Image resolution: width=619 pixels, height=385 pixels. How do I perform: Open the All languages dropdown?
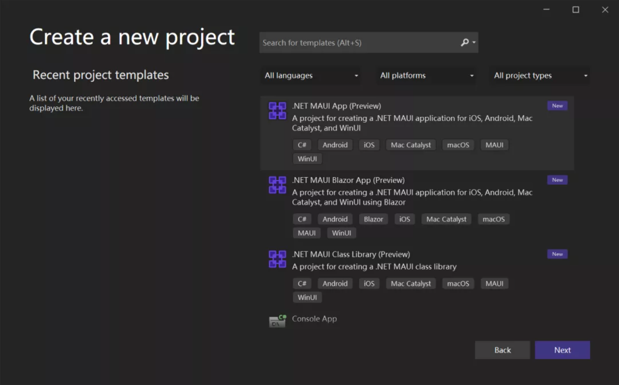(x=311, y=76)
